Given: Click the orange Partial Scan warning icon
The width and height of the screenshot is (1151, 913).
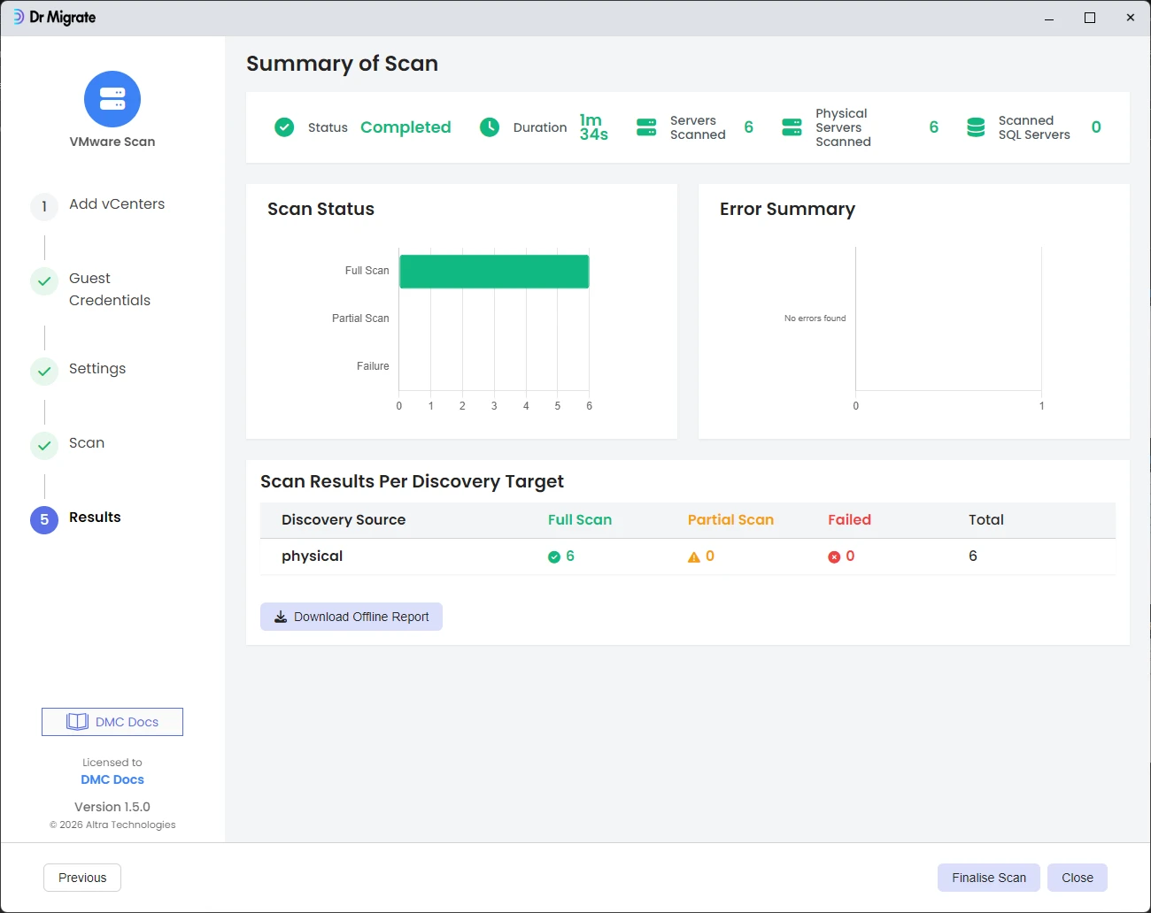Looking at the screenshot, I should (694, 556).
